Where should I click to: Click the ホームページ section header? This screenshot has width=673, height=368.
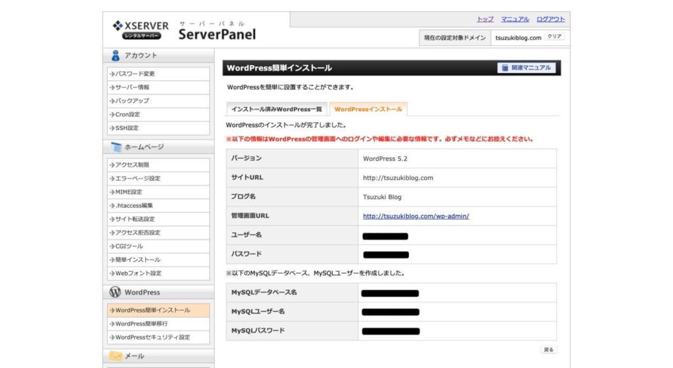point(158,147)
